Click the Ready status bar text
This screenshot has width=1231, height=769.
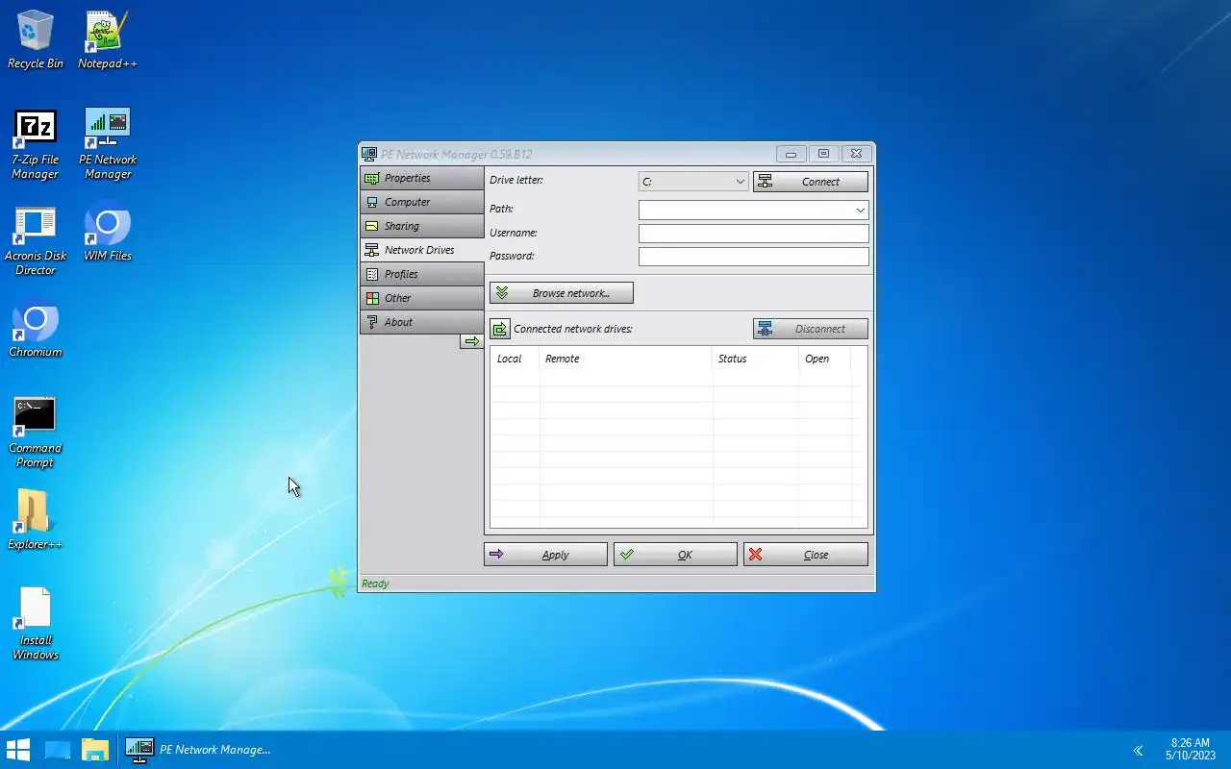tap(375, 583)
